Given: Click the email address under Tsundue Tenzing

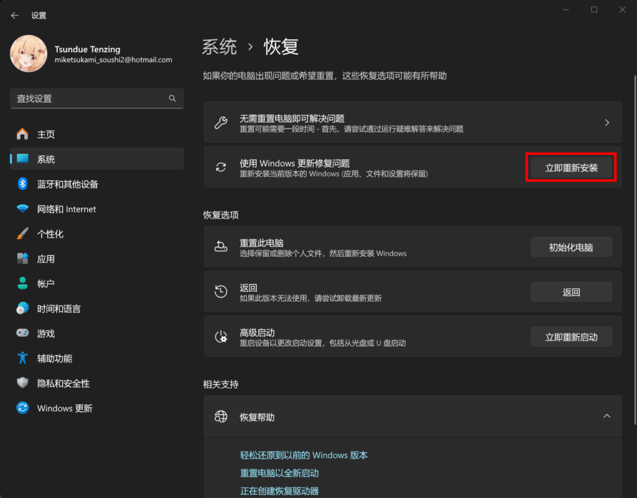Looking at the screenshot, I should pos(113,60).
